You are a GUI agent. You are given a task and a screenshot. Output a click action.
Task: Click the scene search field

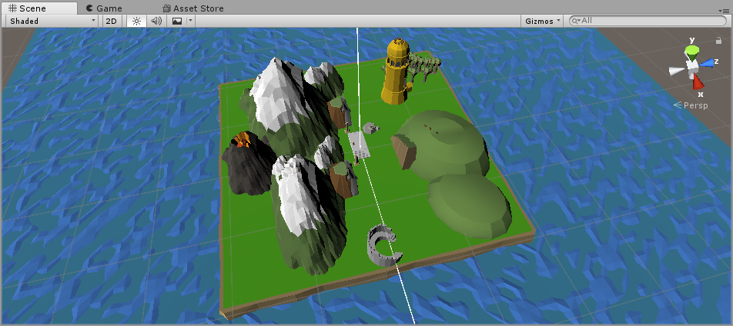648,21
